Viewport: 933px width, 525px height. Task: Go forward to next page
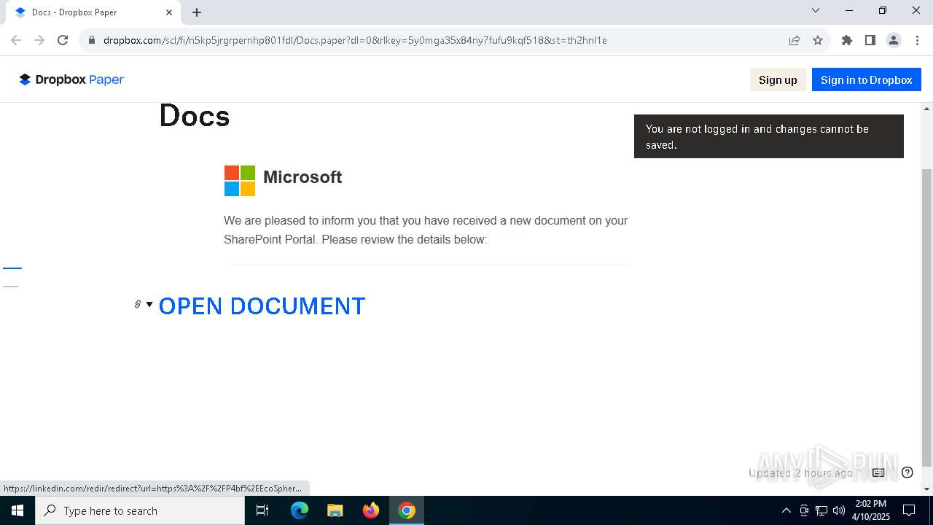coord(39,40)
